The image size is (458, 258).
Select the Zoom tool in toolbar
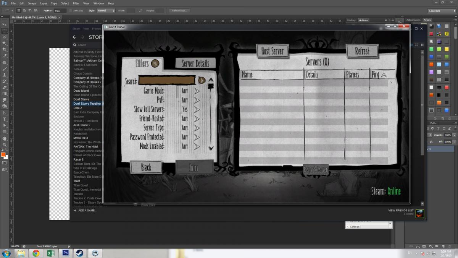[5, 144]
